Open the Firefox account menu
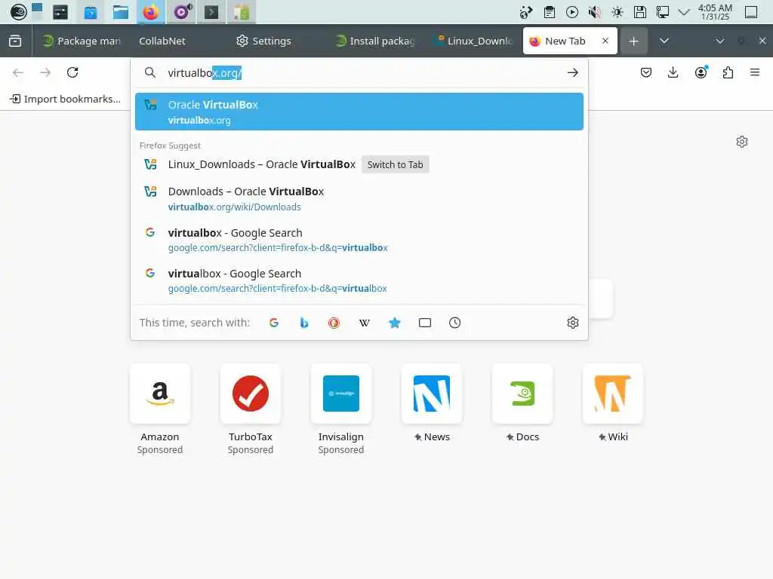Image resolution: width=773 pixels, height=579 pixels. (701, 73)
